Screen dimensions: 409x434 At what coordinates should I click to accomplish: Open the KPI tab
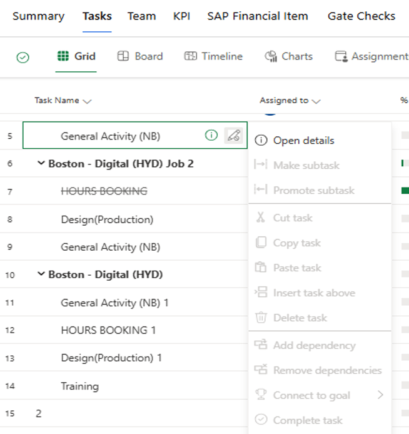pyautogui.click(x=181, y=16)
